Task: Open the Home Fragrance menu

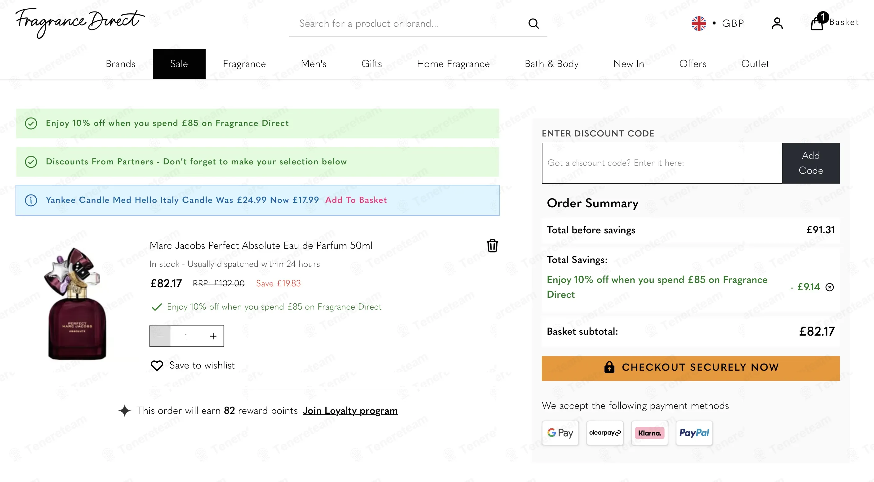Action: pyautogui.click(x=453, y=64)
